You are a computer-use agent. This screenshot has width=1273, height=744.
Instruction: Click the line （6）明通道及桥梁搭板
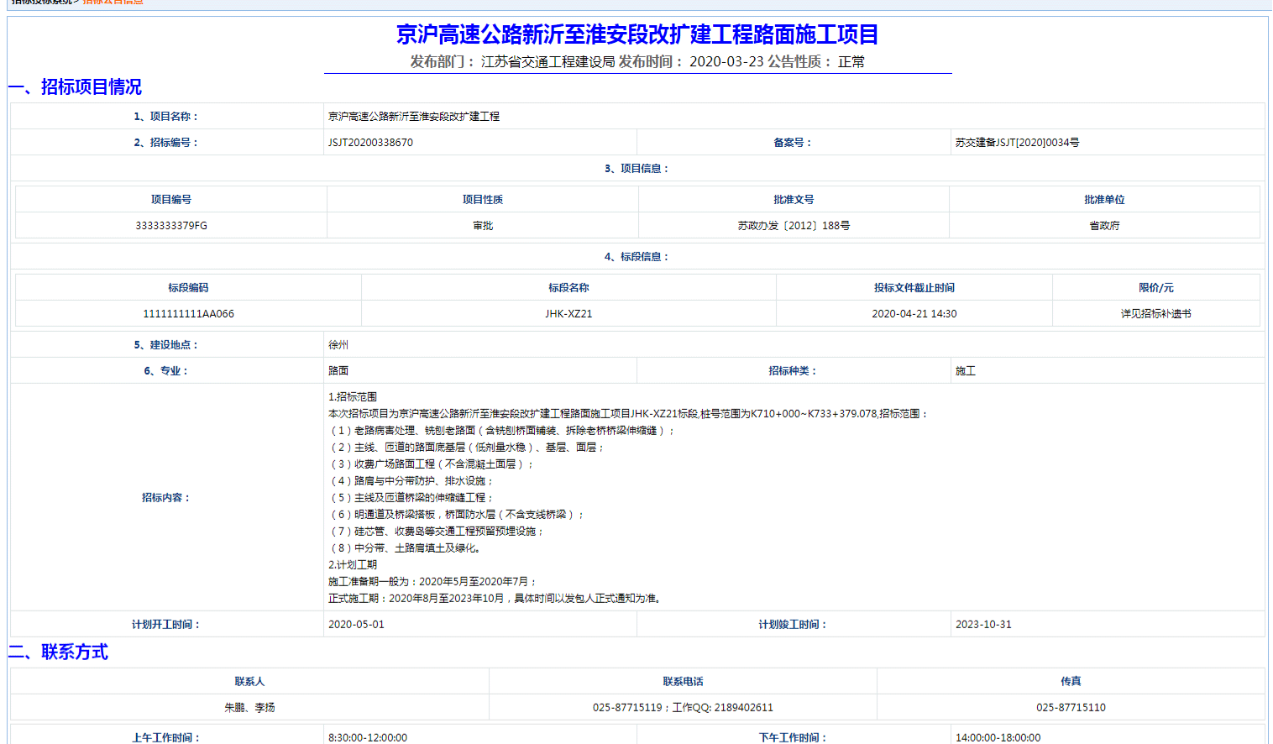tap(457, 515)
